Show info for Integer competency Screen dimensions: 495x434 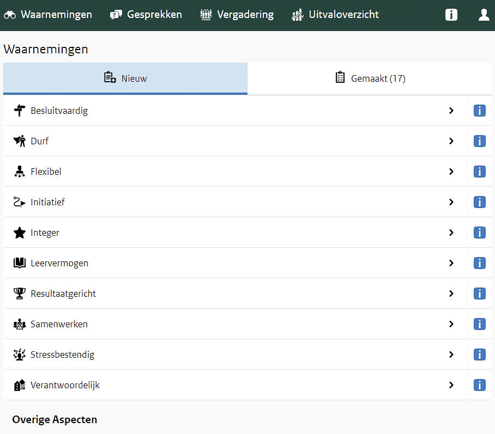[479, 233]
